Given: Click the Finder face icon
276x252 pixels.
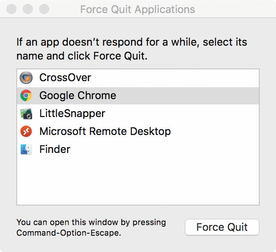Looking at the screenshot, I should click(26, 149).
